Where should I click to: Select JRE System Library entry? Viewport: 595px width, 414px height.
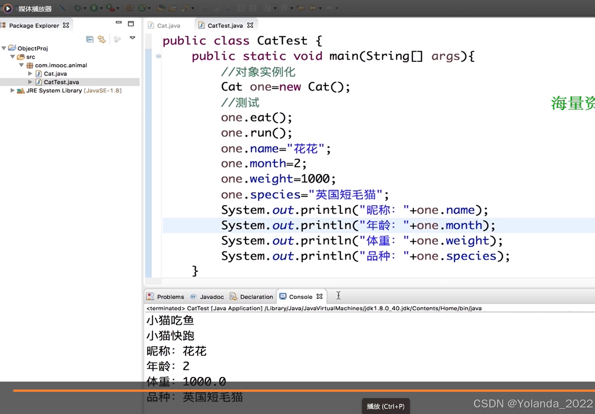pyautogui.click(x=73, y=90)
